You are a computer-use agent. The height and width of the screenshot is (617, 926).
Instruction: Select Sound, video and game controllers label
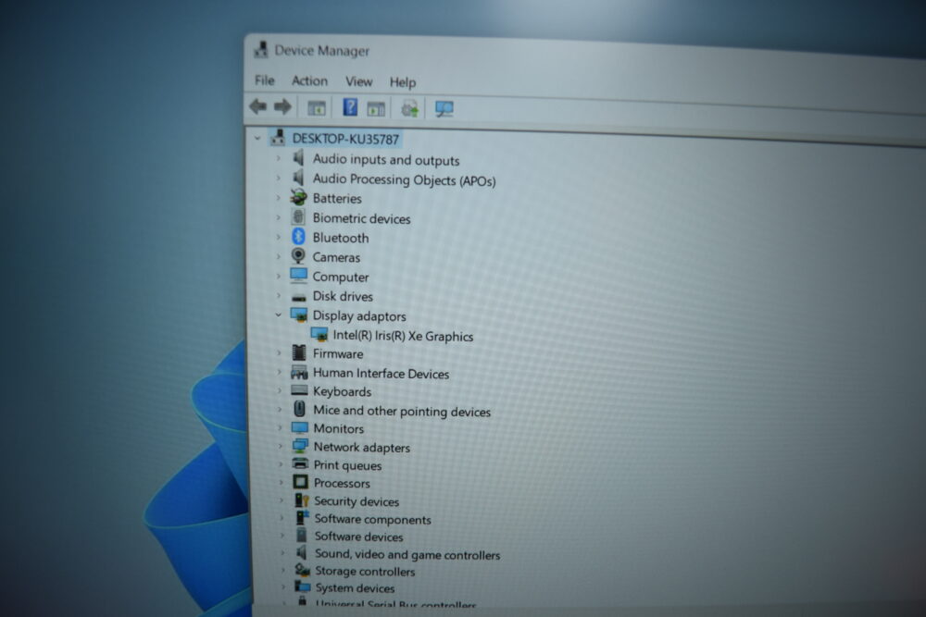tap(407, 554)
